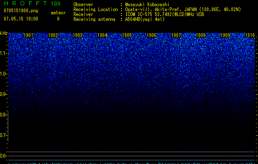Screen dimensions: 258x164
Task: Click observer name Masayuki Kobayashi
Action: pyautogui.click(x=147, y=5)
